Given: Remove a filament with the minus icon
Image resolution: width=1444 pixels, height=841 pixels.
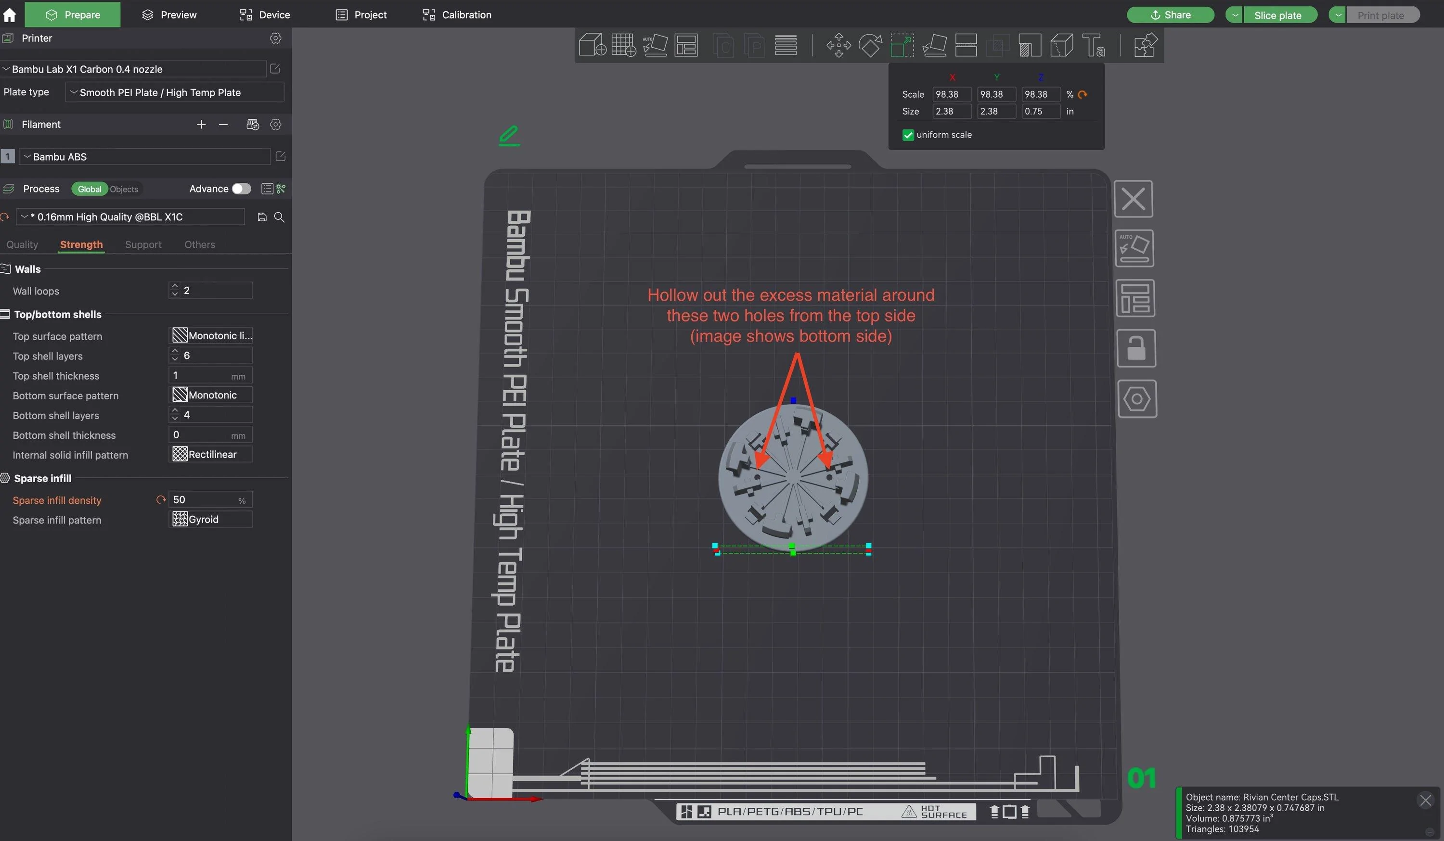Looking at the screenshot, I should [223, 124].
